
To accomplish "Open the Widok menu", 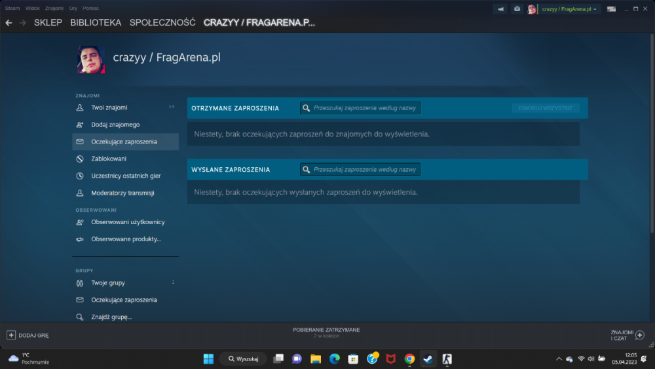I will [x=32, y=8].
